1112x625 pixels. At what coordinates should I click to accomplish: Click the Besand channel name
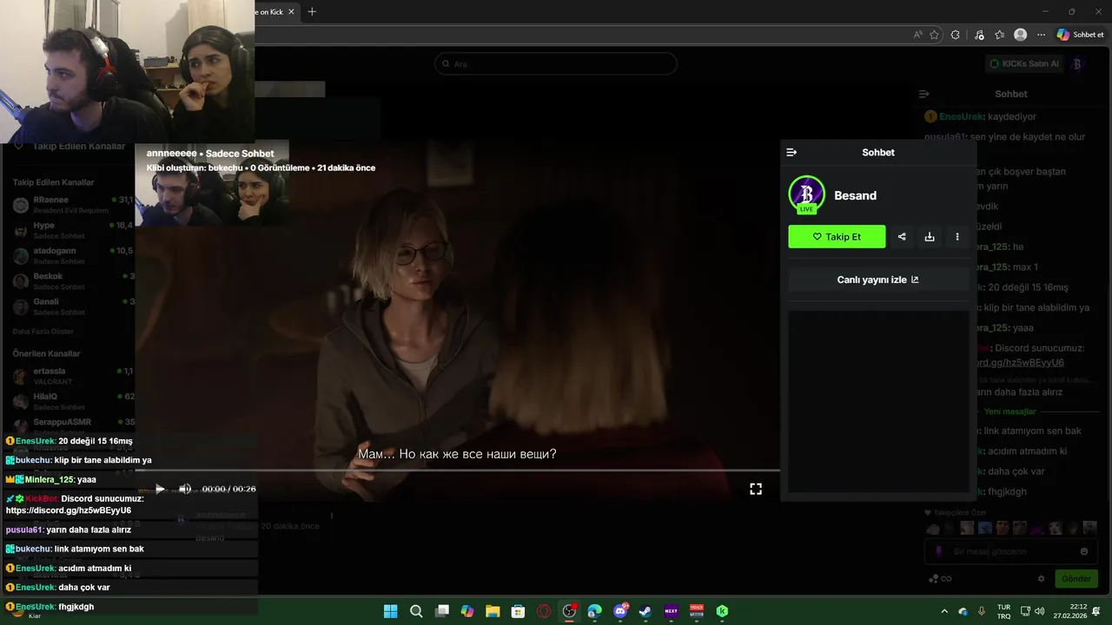tap(855, 195)
